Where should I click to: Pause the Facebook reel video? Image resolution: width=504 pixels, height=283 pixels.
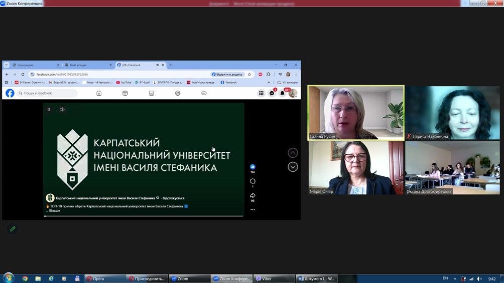point(49,109)
